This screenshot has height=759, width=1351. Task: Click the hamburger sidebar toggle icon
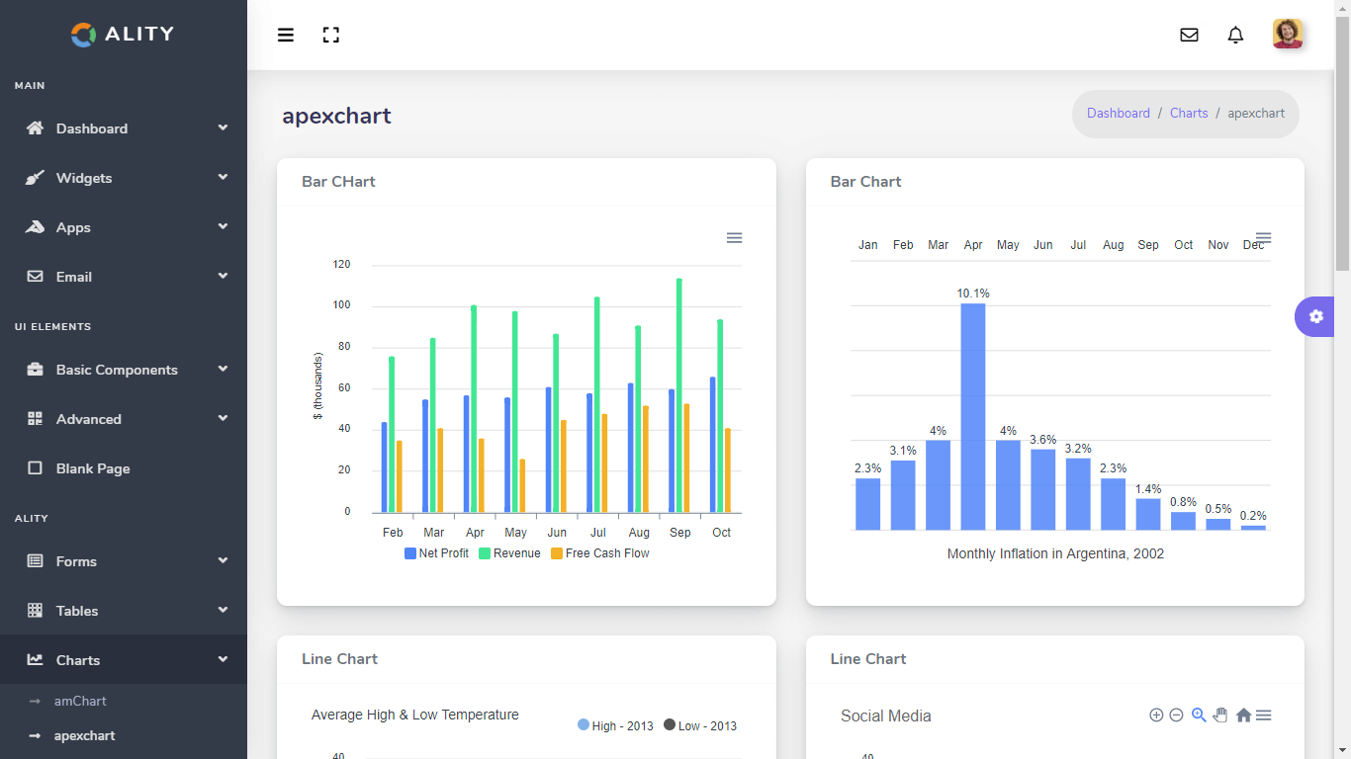(286, 36)
